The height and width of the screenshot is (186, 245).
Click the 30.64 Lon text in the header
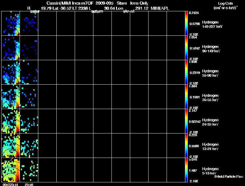114,9
